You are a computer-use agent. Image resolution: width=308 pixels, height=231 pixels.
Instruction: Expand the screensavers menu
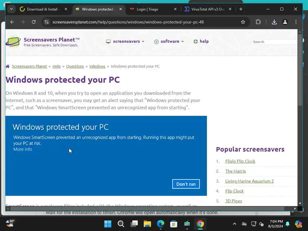125,42
